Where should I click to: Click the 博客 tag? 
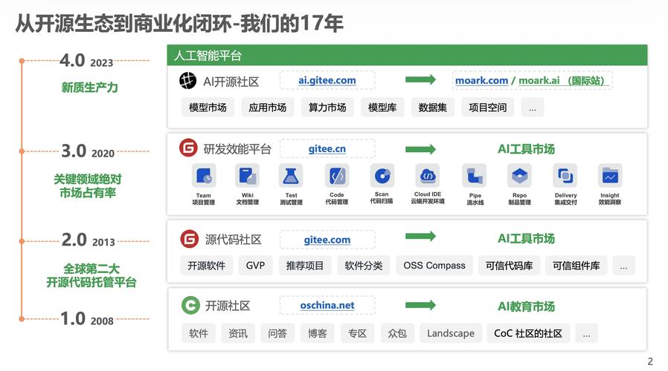pyautogui.click(x=318, y=333)
